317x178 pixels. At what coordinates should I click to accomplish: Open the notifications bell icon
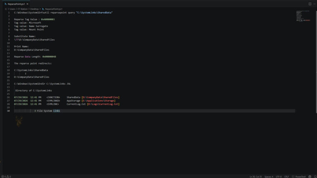[315, 177]
